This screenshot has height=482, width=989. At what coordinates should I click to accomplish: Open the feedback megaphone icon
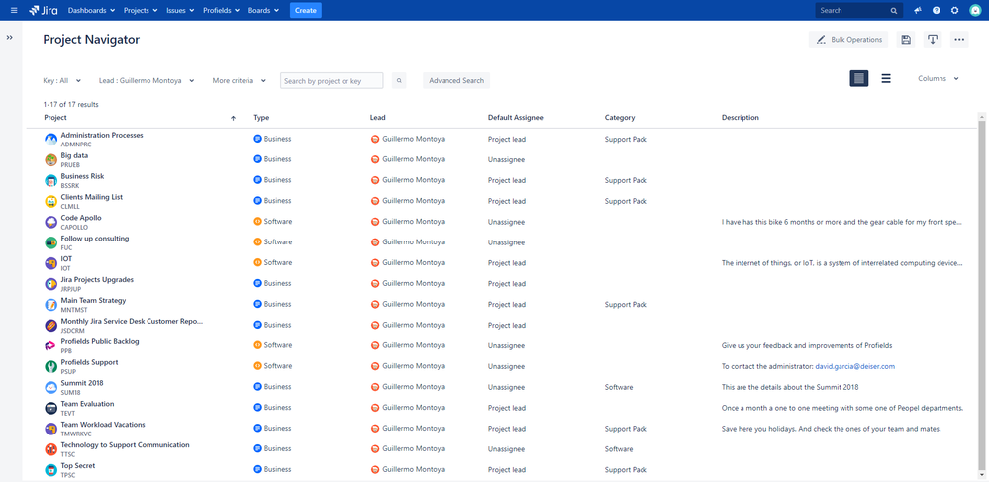(918, 10)
